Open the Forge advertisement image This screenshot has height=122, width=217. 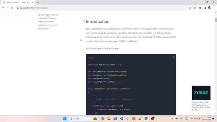point(201,93)
